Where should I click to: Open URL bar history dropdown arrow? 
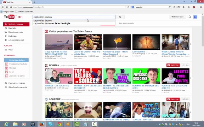click(126, 7)
